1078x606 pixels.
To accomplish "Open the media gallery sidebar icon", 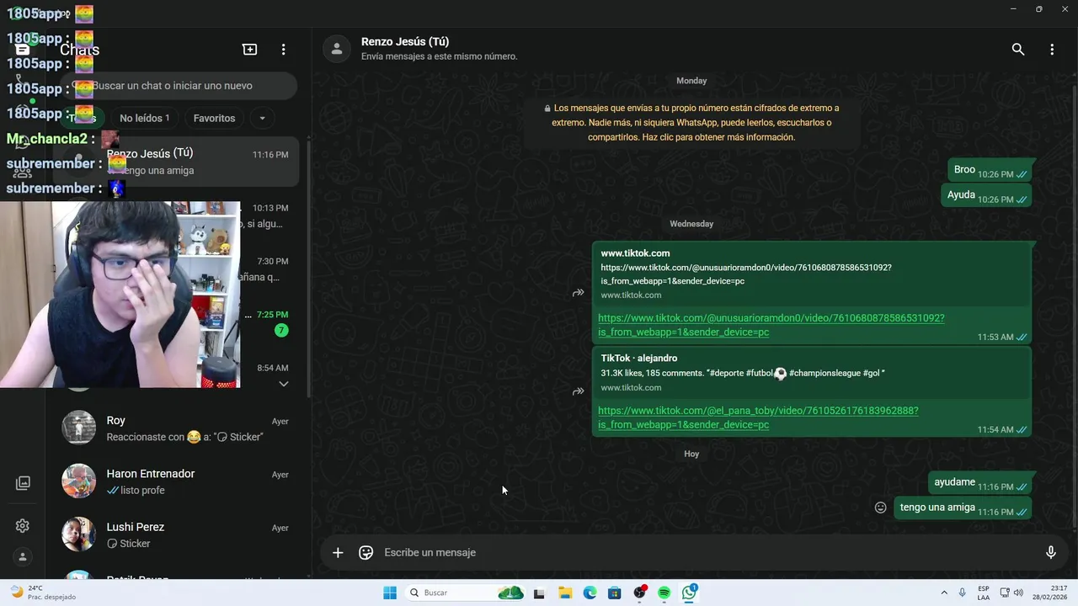I will pos(23,483).
